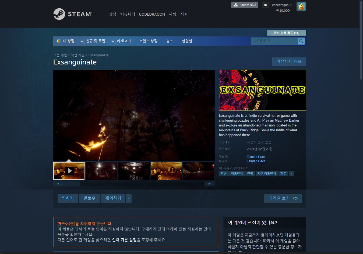Viewport: 363px width, 254px height.
Task: Select the third chandelier room screenshot thumbnail
Action: click(134, 171)
